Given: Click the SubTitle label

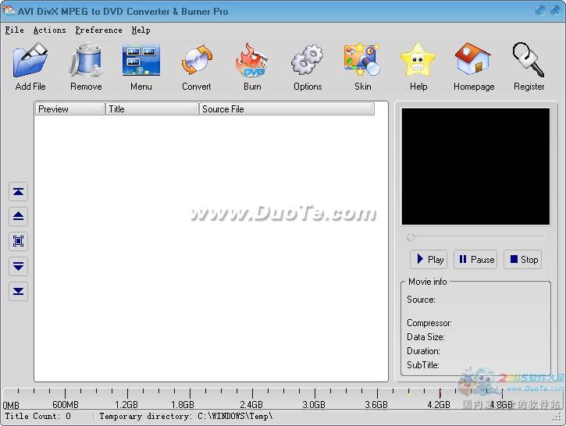Looking at the screenshot, I should pos(423,365).
